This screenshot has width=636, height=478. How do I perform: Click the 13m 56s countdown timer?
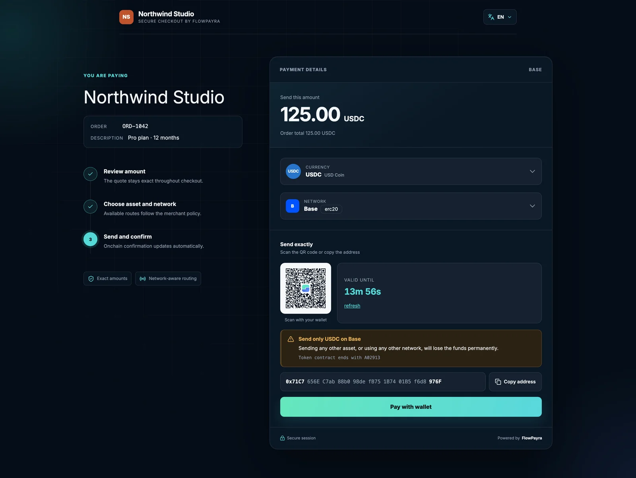(363, 291)
